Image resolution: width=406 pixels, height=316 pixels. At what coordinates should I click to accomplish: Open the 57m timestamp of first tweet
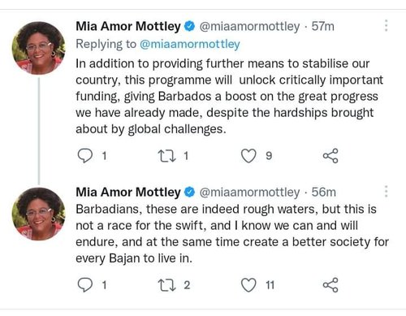(322, 26)
